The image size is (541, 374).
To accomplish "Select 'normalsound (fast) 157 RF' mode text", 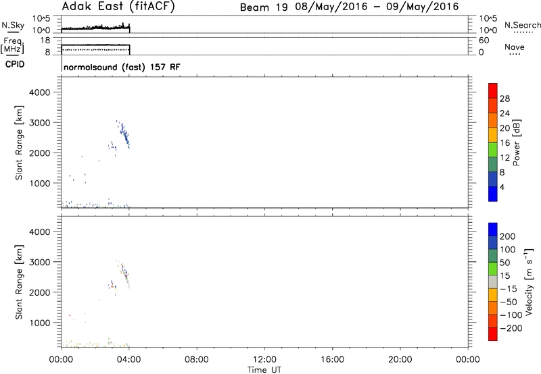I will [x=122, y=67].
